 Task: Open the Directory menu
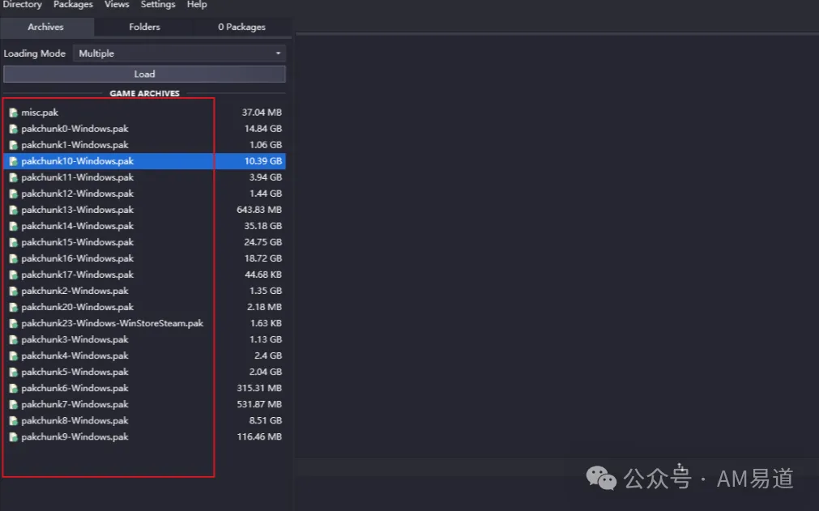pos(22,4)
